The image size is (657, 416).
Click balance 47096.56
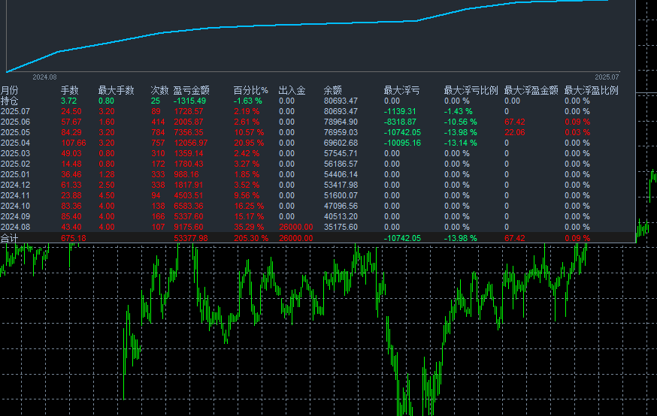tap(341, 206)
